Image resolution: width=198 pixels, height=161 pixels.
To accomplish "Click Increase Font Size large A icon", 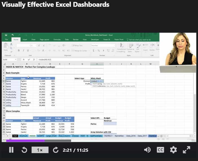I will 39,45.
